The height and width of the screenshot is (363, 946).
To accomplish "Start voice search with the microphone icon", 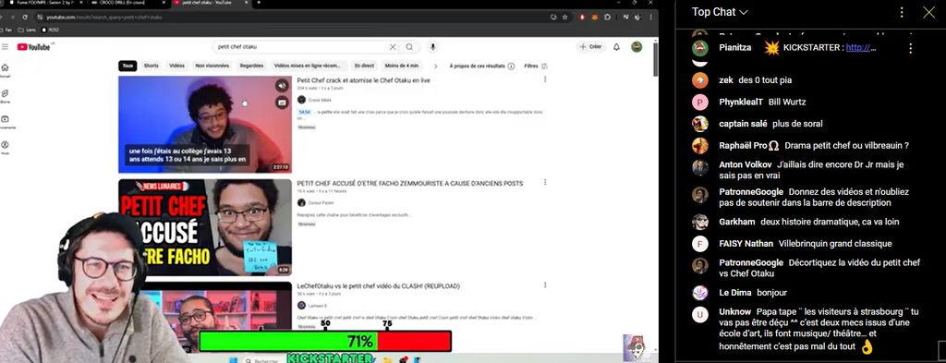I will (x=432, y=47).
